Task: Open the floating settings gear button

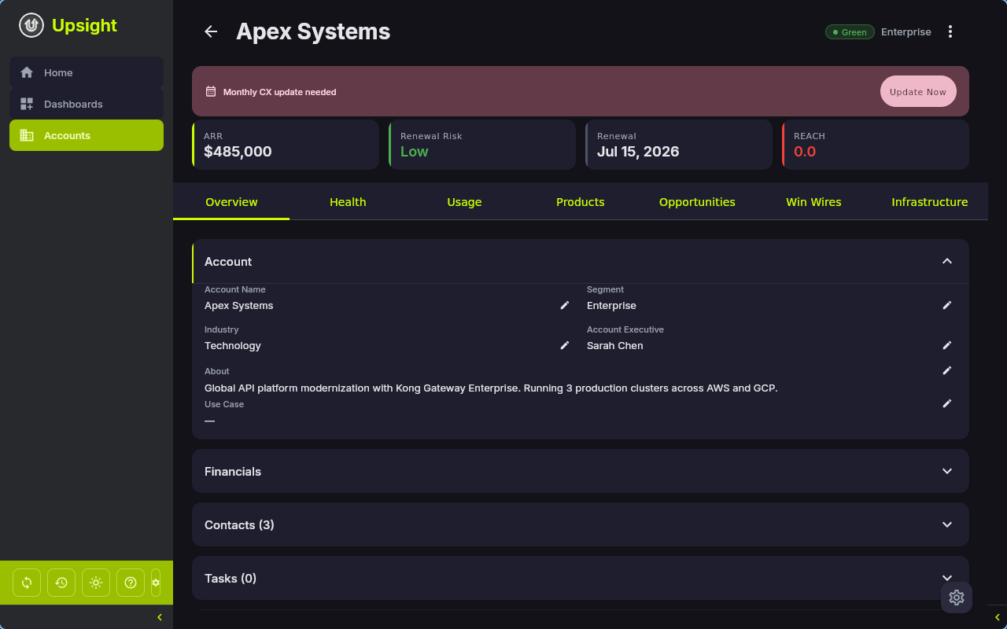Action: tap(956, 598)
